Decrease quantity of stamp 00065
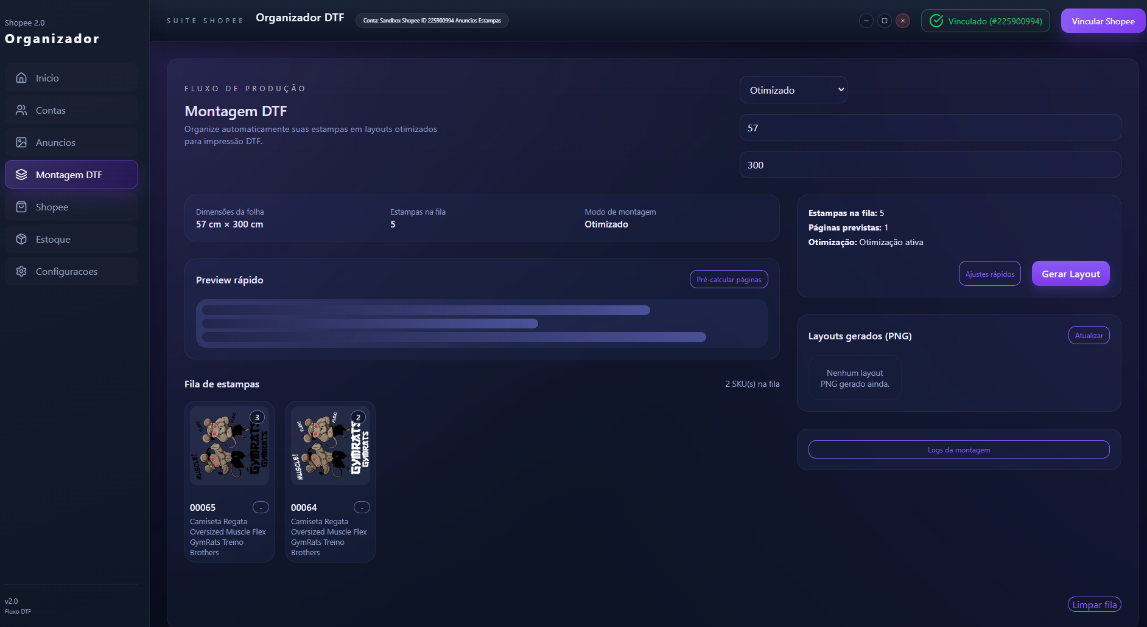 261,507
